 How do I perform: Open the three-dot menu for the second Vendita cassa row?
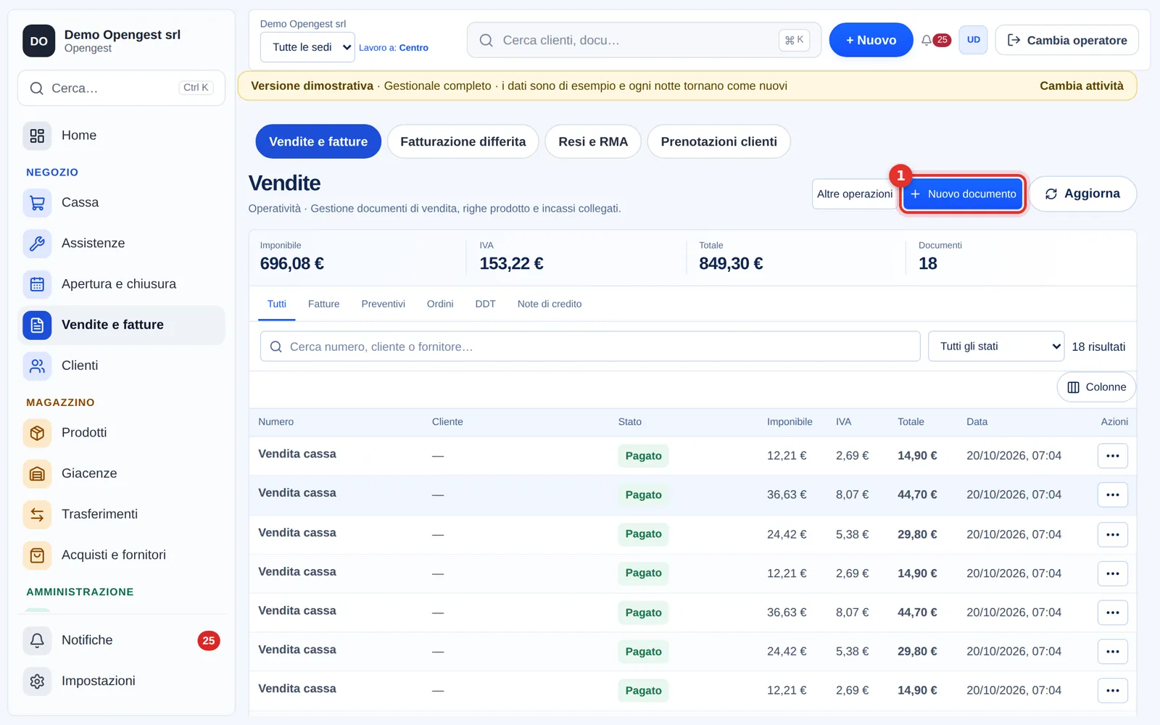pos(1113,495)
